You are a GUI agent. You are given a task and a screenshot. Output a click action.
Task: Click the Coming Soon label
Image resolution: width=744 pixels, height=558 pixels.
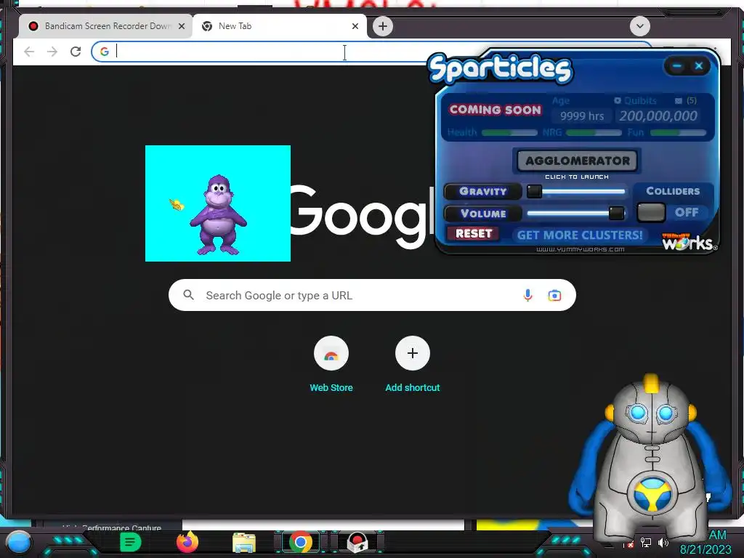click(x=496, y=110)
